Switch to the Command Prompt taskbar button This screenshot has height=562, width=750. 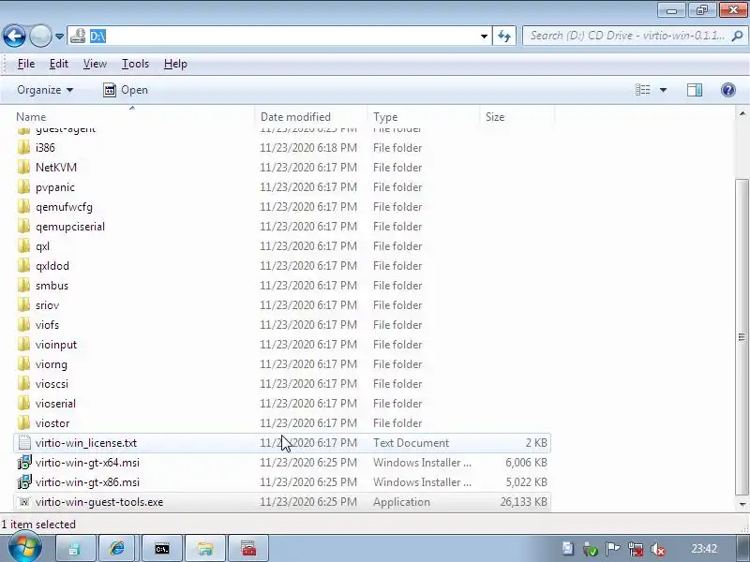coord(161,548)
